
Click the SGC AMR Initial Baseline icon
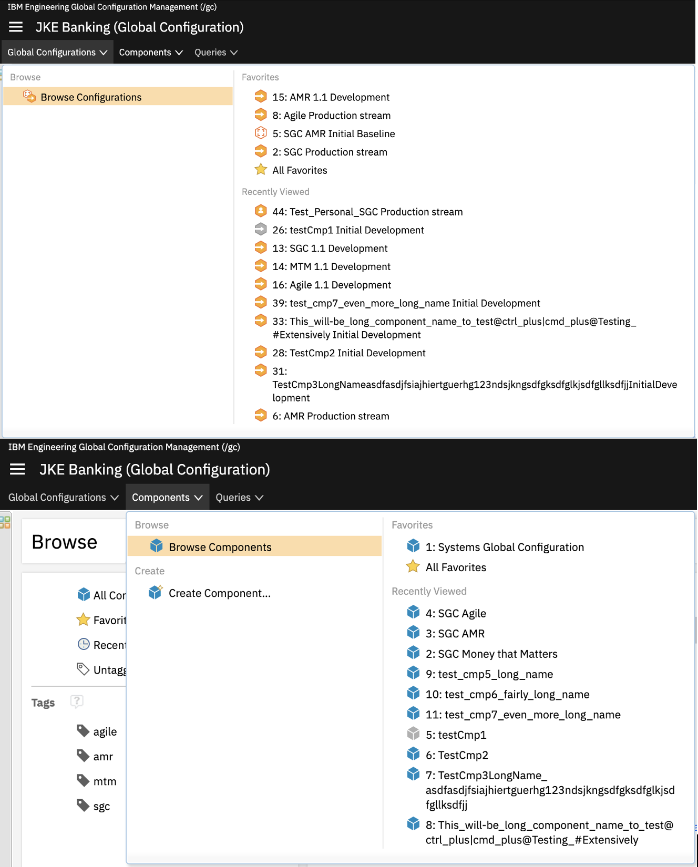(x=261, y=133)
